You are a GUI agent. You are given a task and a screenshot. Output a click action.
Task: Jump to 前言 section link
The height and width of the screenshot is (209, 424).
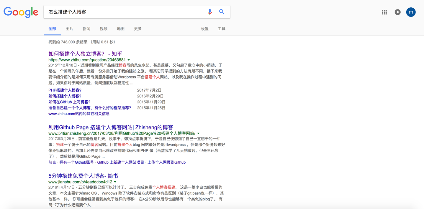(x=52, y=162)
